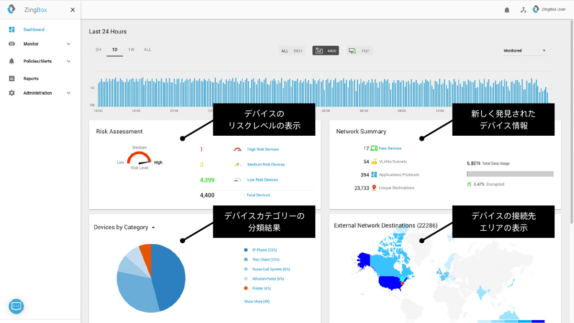Screen dimensions: 574x323
Task: Select Thin Client (23%) legend entry
Action: click(266, 259)
